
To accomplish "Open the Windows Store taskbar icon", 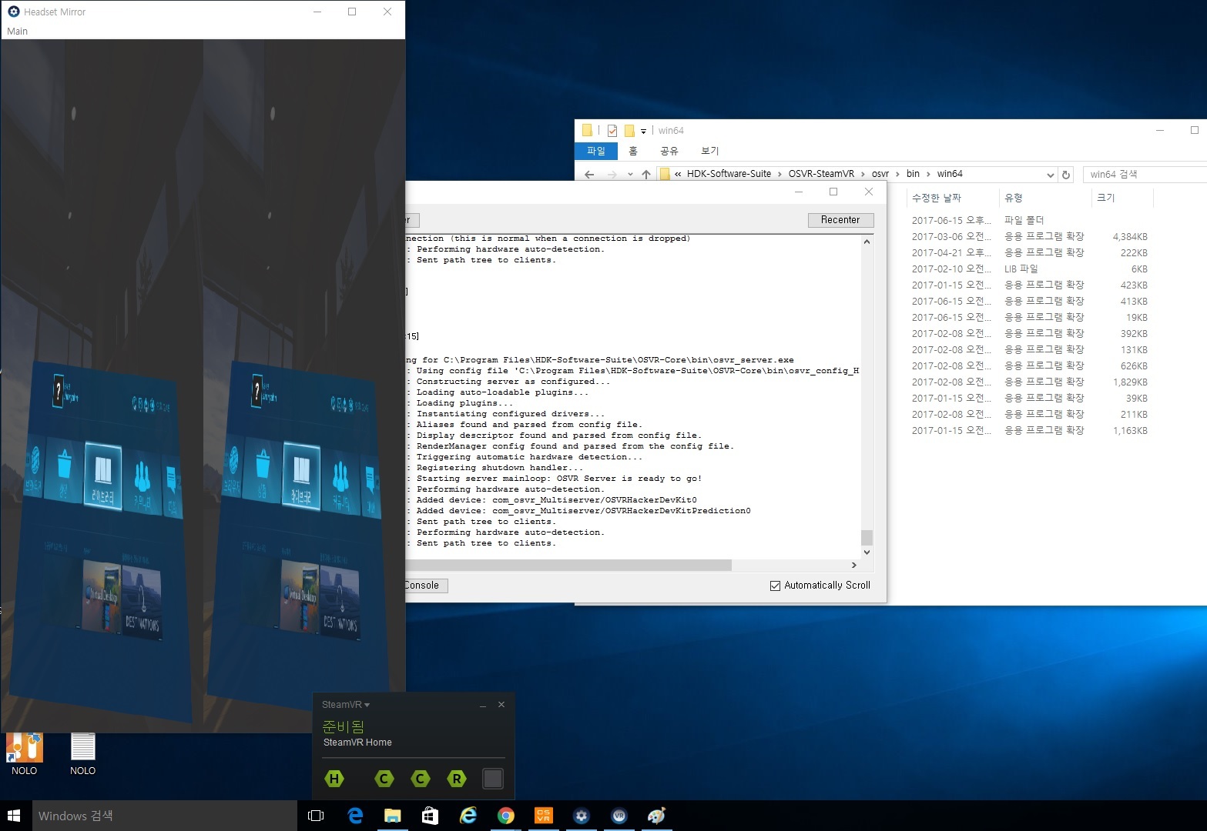I will coord(430,816).
